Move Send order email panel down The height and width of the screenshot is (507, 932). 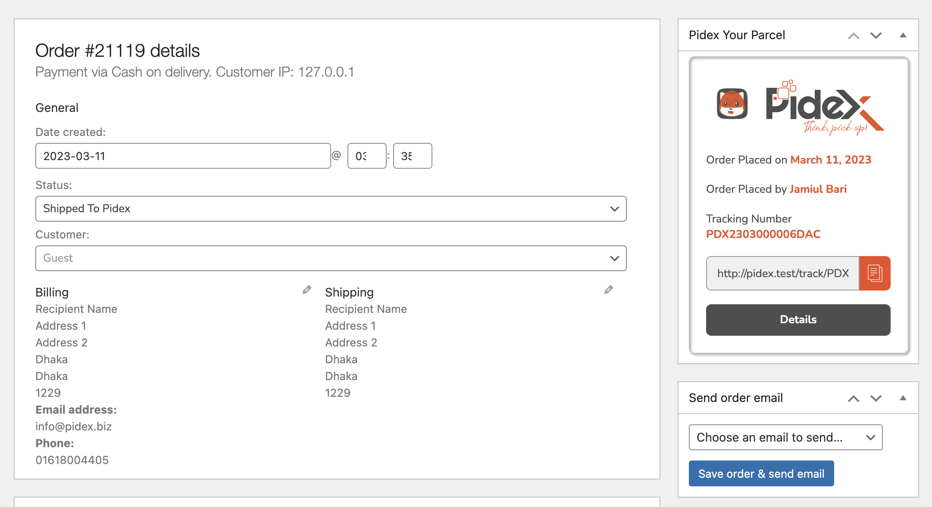[876, 398]
